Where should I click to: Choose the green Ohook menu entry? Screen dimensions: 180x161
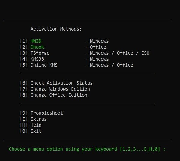[x=37, y=47]
